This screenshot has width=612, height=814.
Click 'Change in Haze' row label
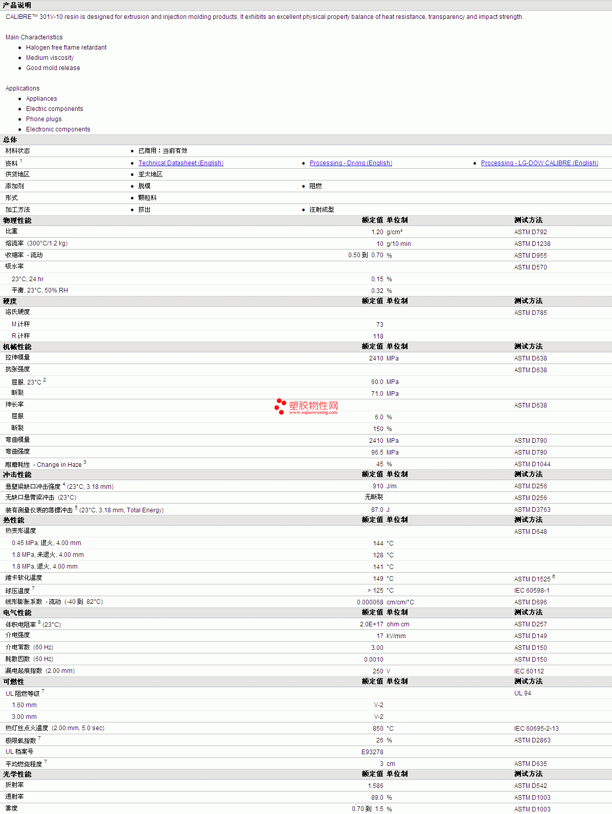coord(59,465)
